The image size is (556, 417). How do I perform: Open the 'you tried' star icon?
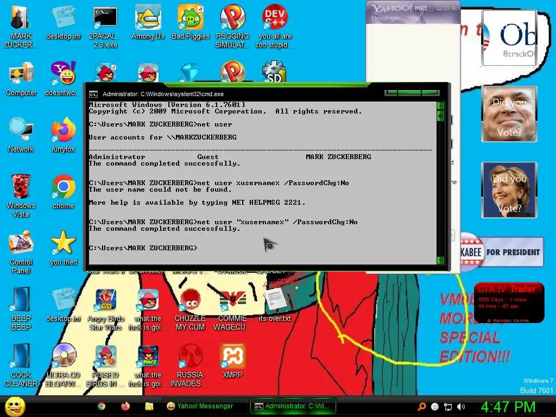click(63, 248)
